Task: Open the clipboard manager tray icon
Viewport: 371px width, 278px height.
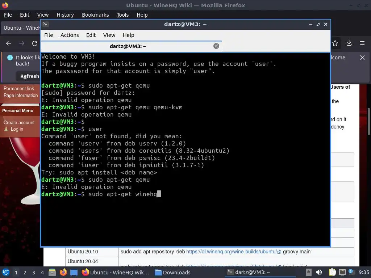Action: pyautogui.click(x=333, y=272)
